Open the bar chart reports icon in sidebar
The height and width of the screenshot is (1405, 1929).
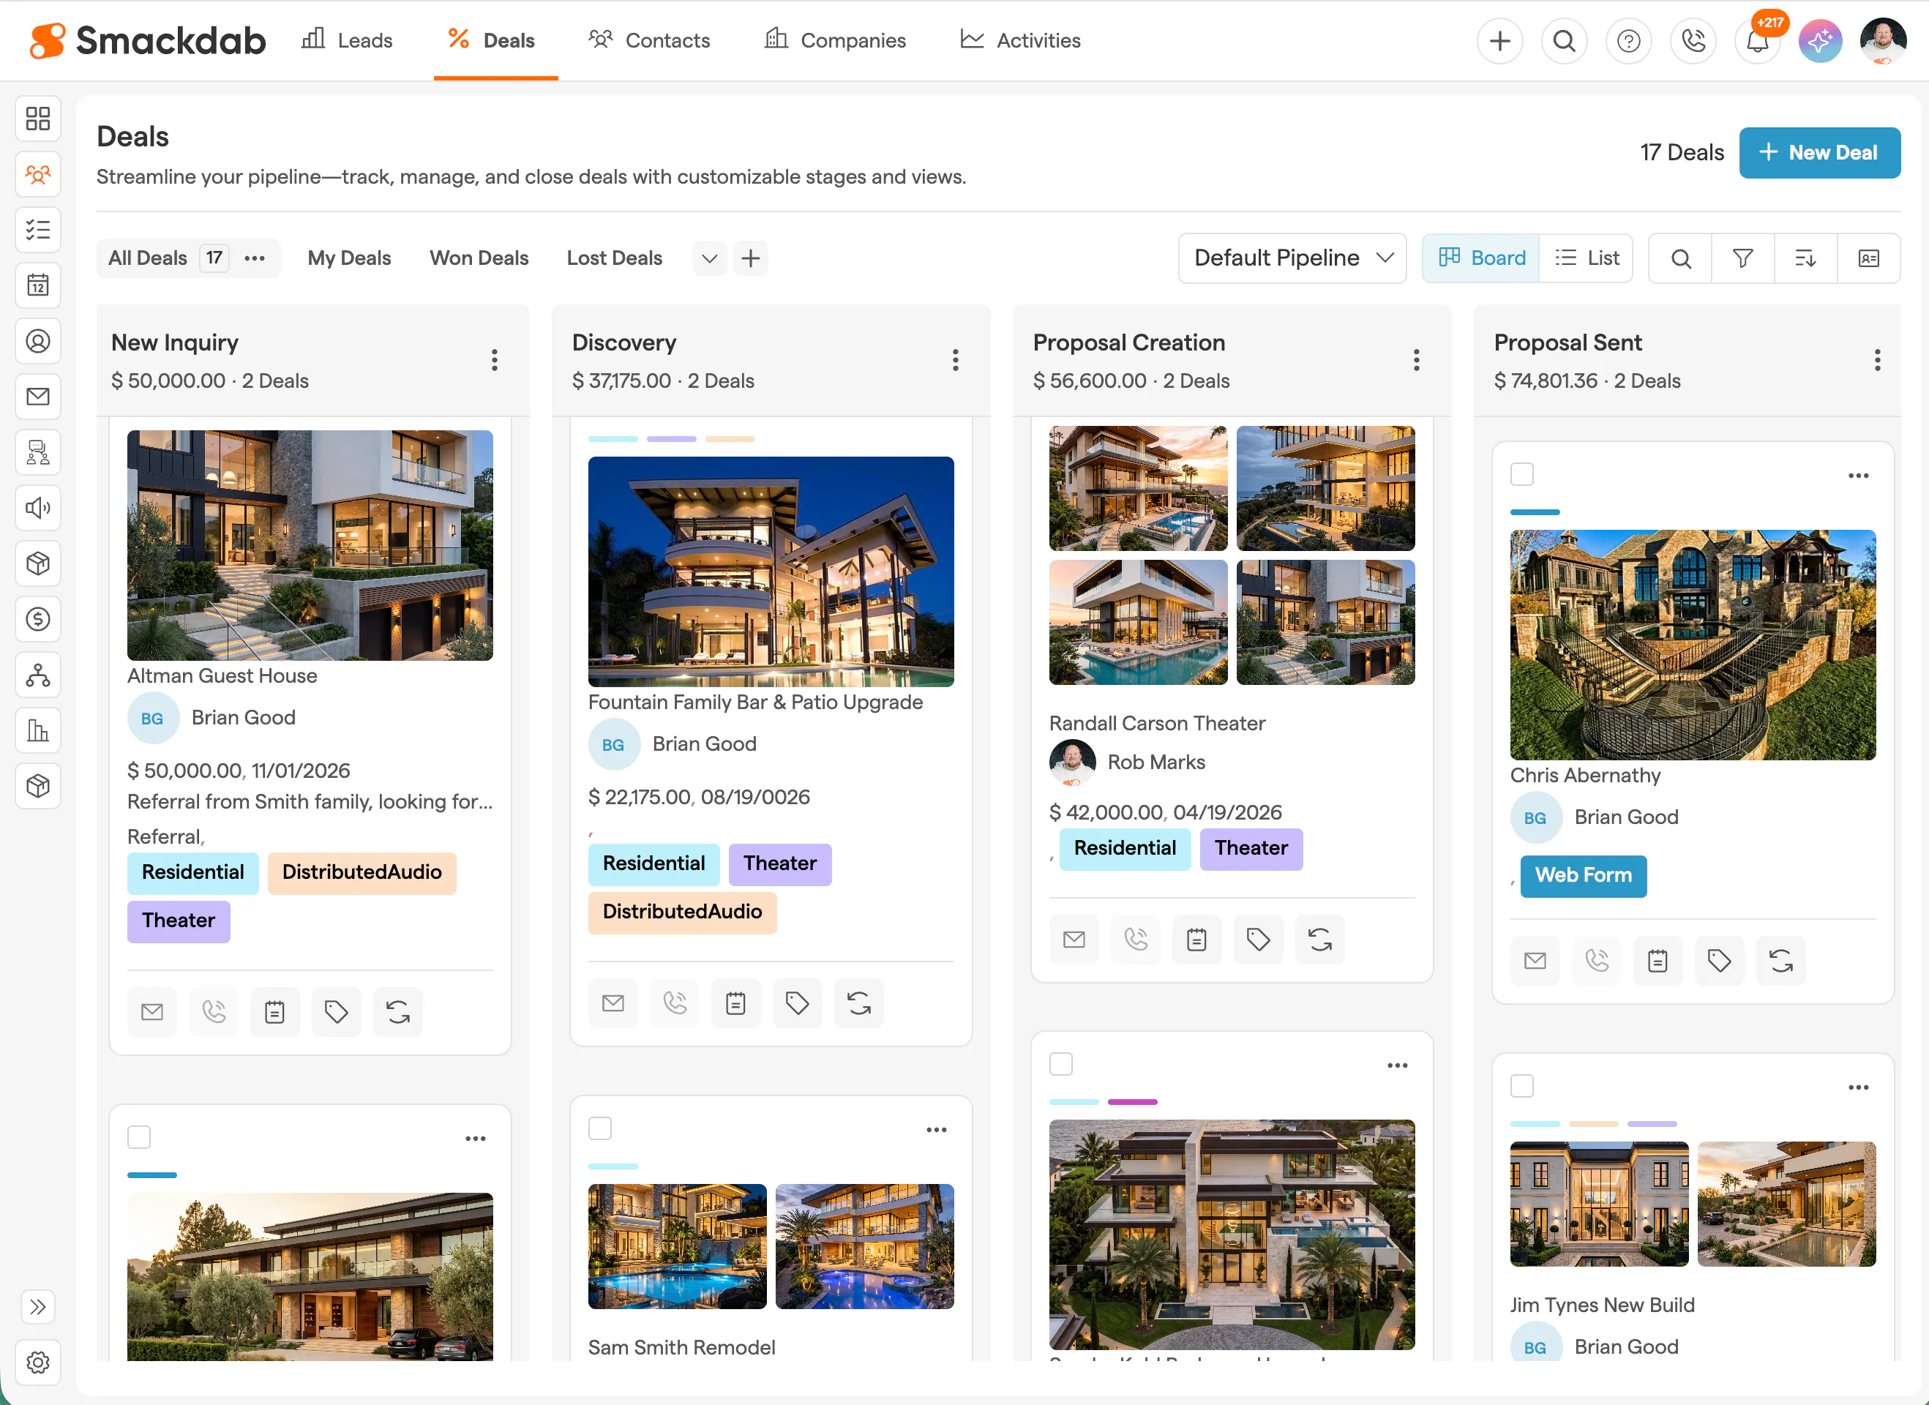[38, 730]
